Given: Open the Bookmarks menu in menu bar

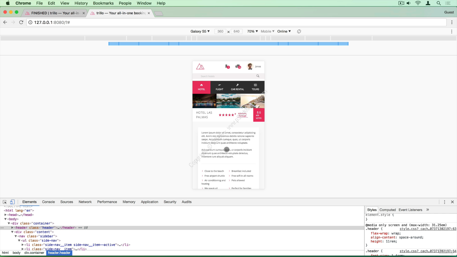Looking at the screenshot, I should (x=103, y=3).
